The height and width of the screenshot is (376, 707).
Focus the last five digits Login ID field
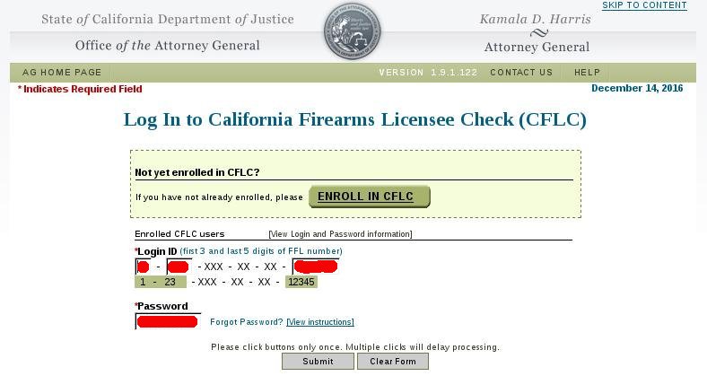point(315,267)
